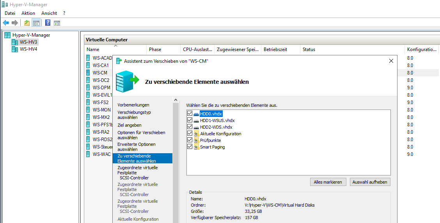
Task: Go to the Vorbemerkungen wizard step
Action: [133, 105]
